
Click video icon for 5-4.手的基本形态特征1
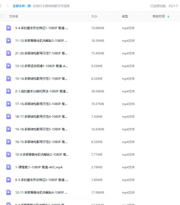click(x=9, y=28)
